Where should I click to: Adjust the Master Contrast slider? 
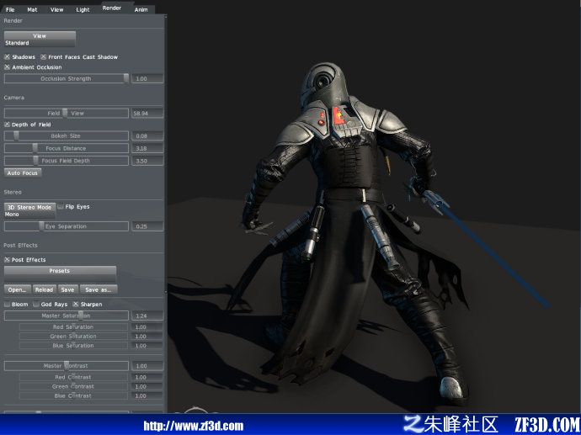click(67, 366)
